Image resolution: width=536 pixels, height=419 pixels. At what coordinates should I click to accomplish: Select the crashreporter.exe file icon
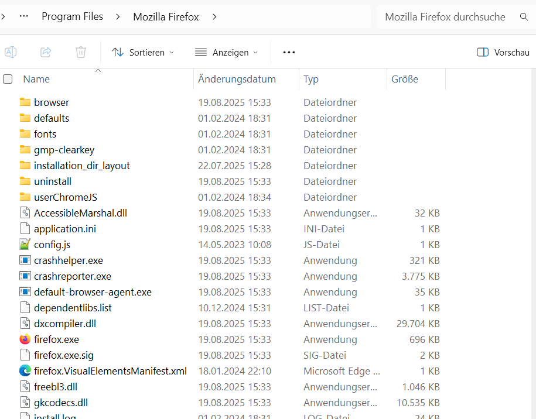point(25,276)
